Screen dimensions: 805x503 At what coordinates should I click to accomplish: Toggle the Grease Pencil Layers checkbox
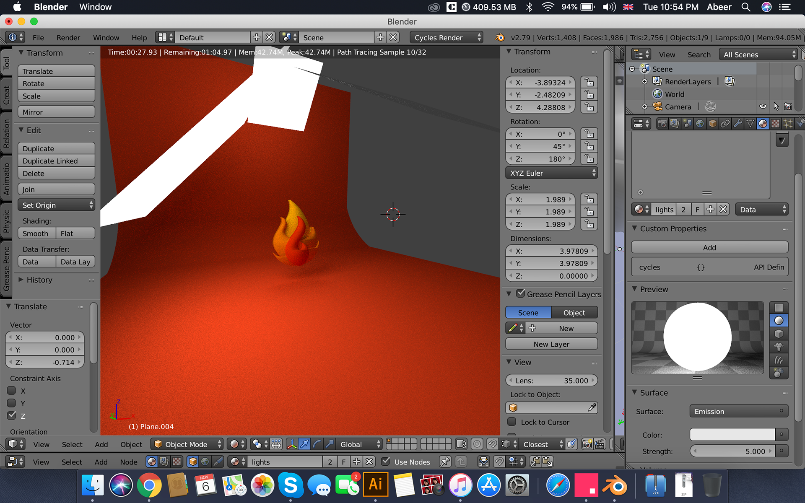click(520, 293)
